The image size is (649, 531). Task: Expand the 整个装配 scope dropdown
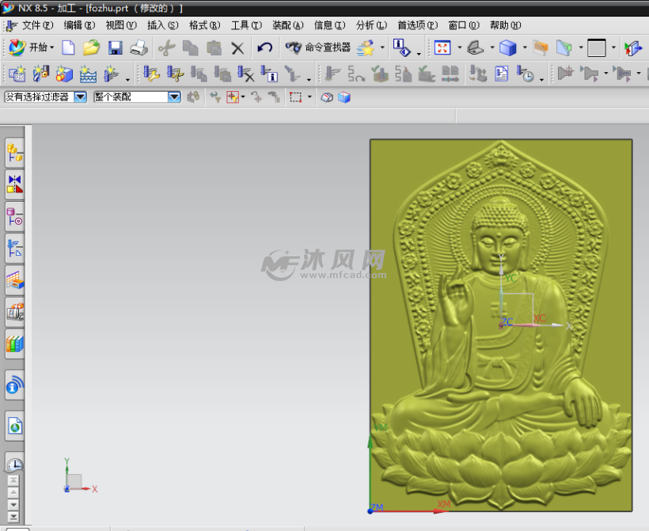[x=174, y=97]
